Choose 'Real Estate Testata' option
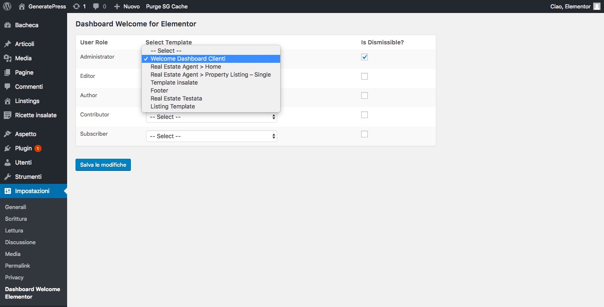 pos(211,98)
